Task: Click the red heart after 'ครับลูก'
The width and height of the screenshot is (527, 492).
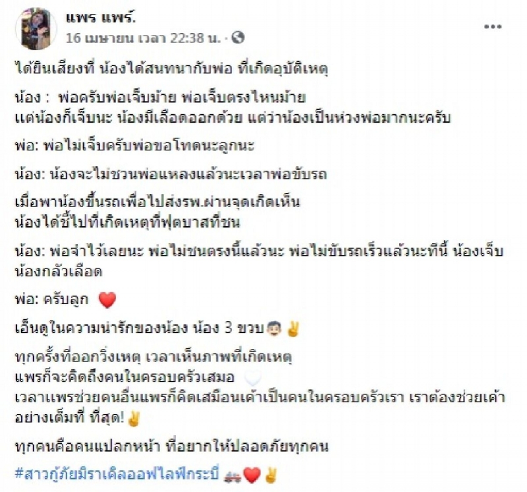Action: (x=107, y=300)
